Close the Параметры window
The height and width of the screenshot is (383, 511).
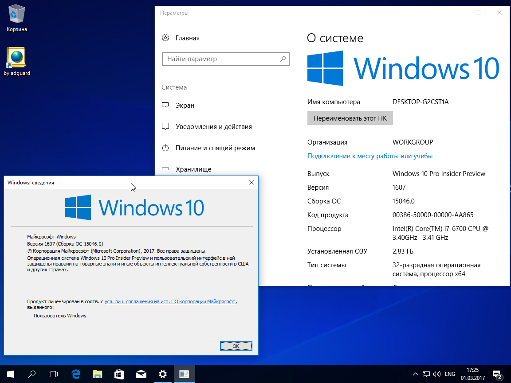[x=499, y=13]
